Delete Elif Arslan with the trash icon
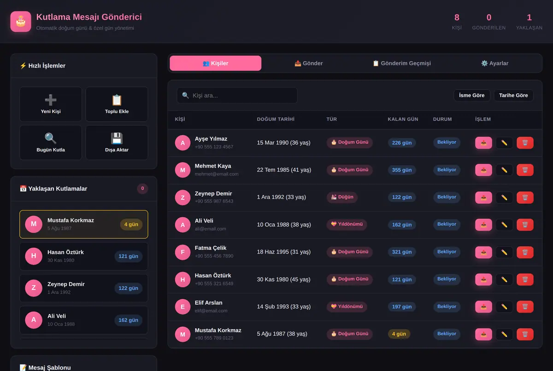Screen dimensions: 553x371 point(525,307)
